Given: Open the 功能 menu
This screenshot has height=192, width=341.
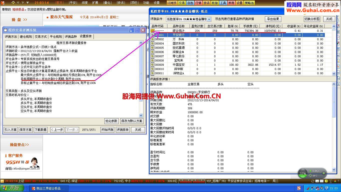Looking at the screenshot, I should (x=146, y=3).
